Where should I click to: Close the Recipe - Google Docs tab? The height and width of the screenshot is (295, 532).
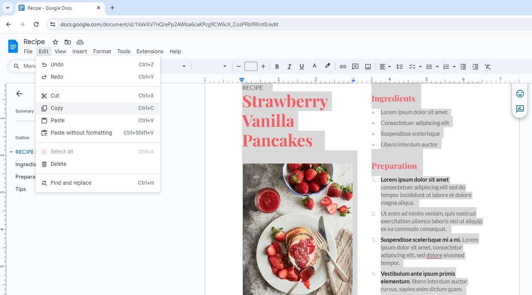point(99,8)
